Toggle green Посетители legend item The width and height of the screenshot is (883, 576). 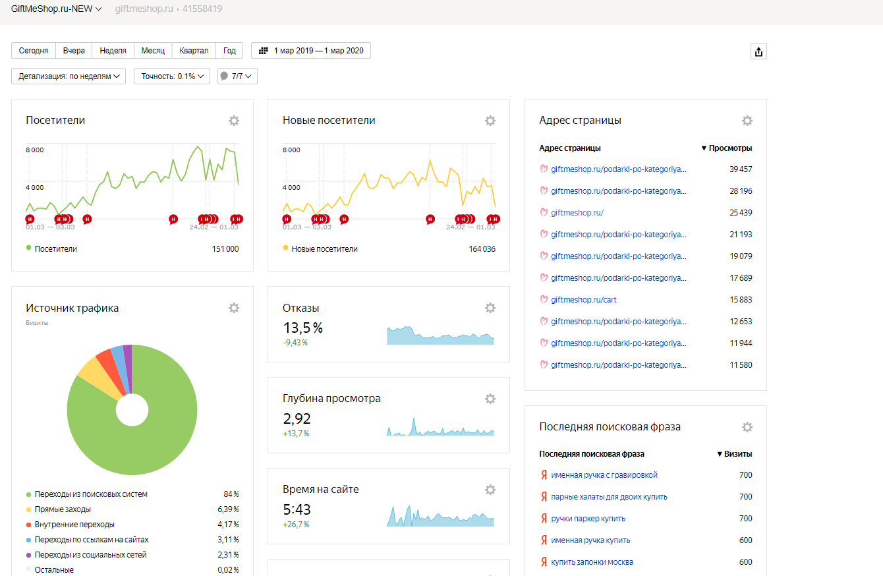[x=51, y=249]
